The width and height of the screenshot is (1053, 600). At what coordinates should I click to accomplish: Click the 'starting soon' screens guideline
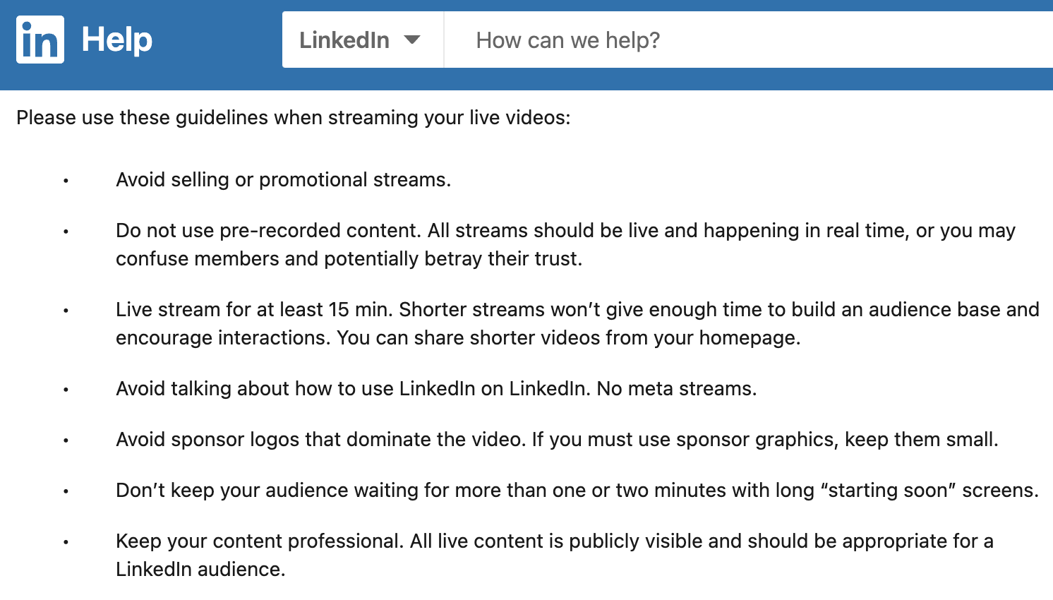coord(577,490)
